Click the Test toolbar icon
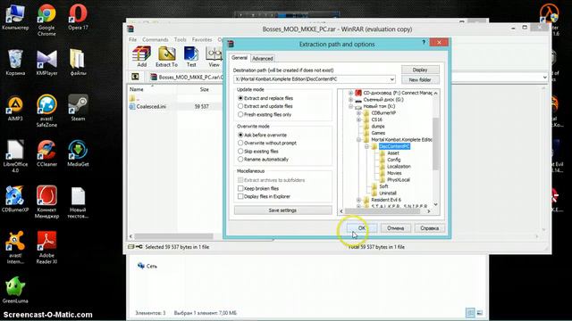The height and width of the screenshot is (321, 572). tap(191, 57)
